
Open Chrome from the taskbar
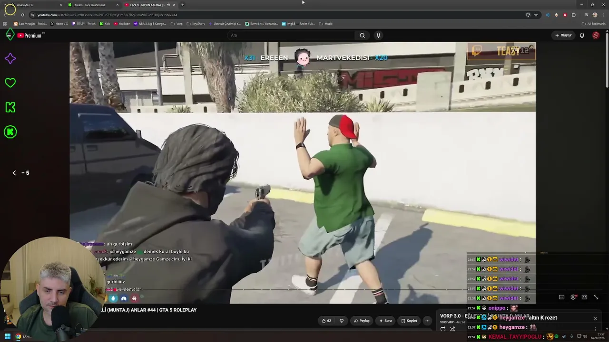point(18,337)
